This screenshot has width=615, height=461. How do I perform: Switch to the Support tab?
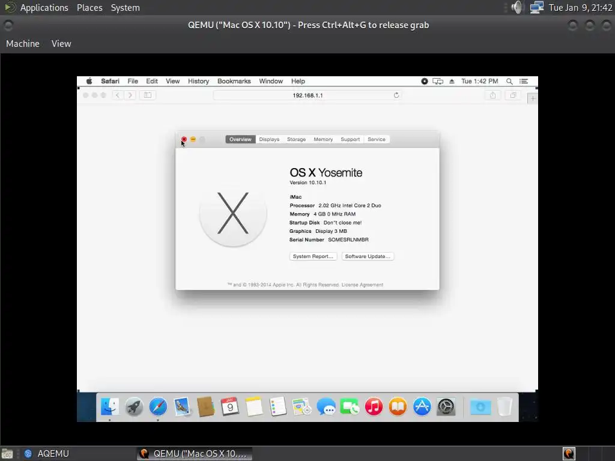coord(350,139)
